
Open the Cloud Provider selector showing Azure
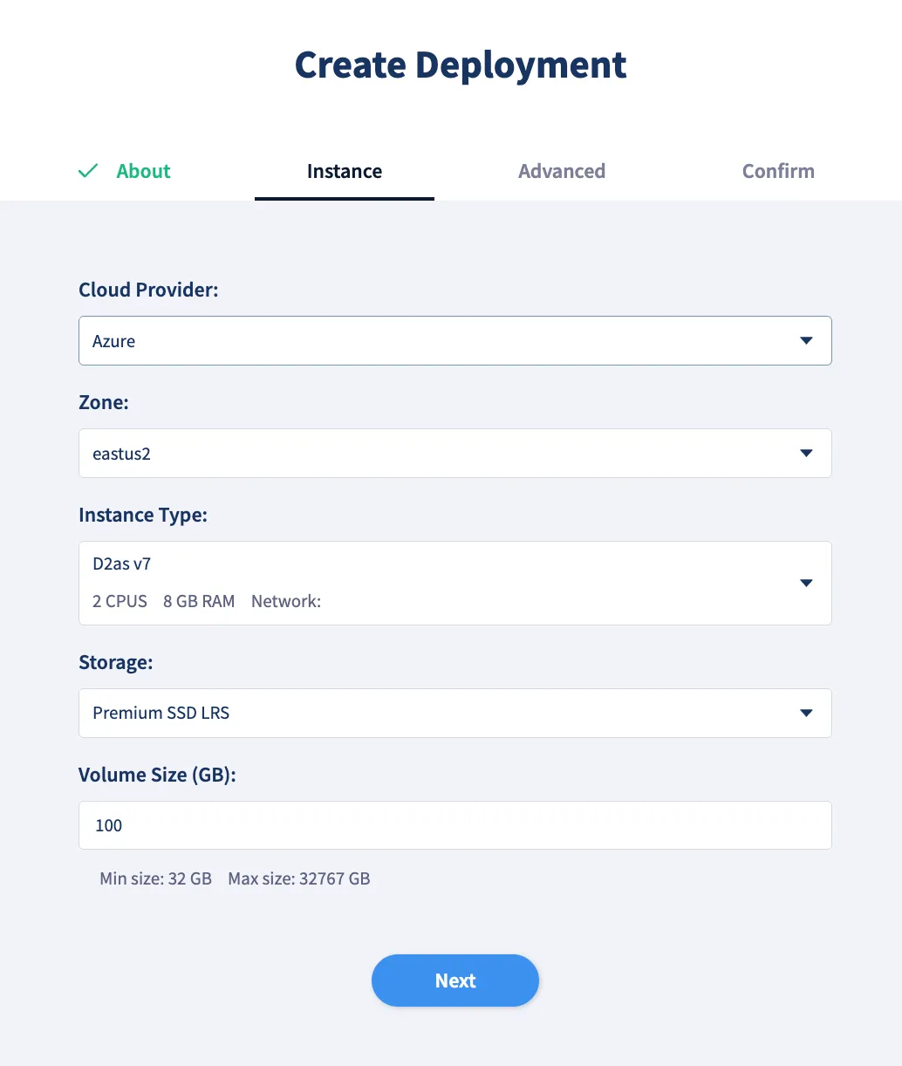pyautogui.click(x=455, y=341)
